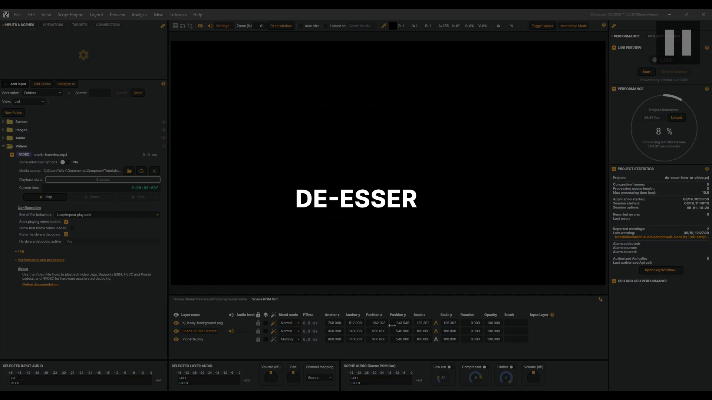Viewport: 712px width, 400px height.
Task: Toggle the preview eye icon in toolbar
Action: (x=200, y=26)
